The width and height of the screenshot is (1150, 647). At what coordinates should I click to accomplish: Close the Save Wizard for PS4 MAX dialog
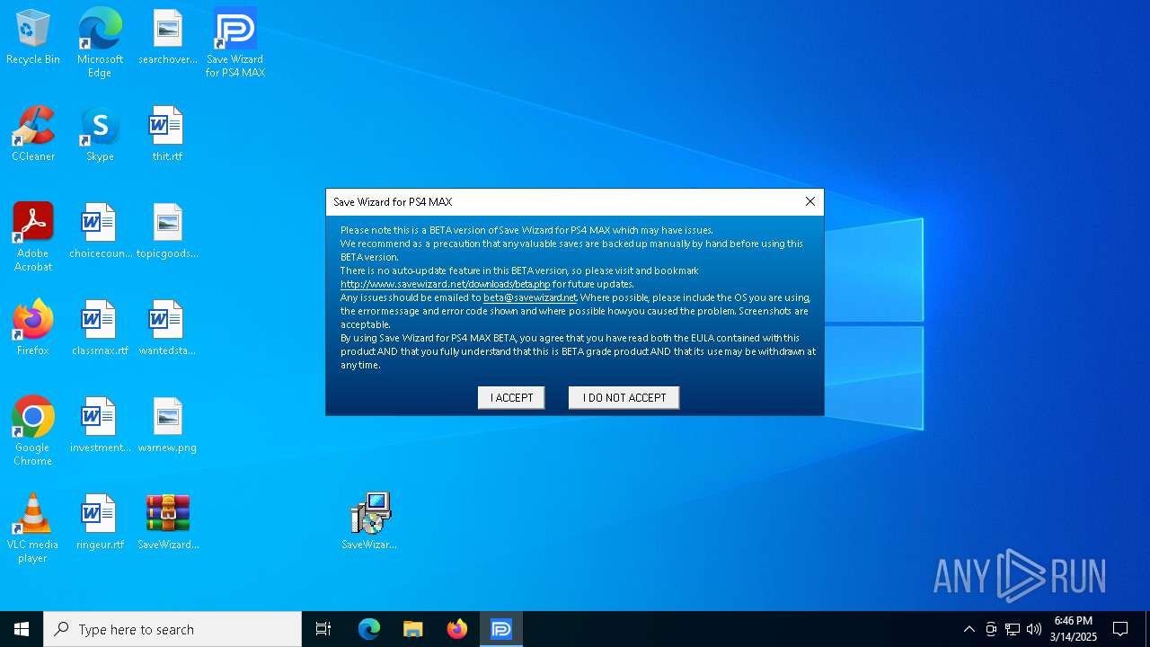coord(810,202)
